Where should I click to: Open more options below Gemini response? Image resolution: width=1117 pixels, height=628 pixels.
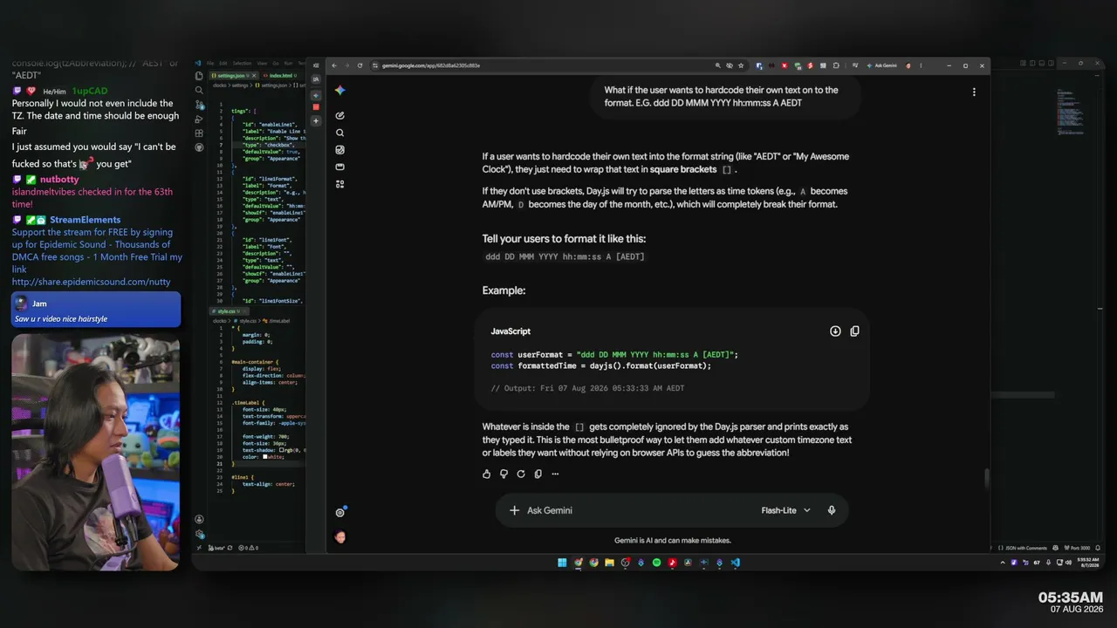pos(555,474)
